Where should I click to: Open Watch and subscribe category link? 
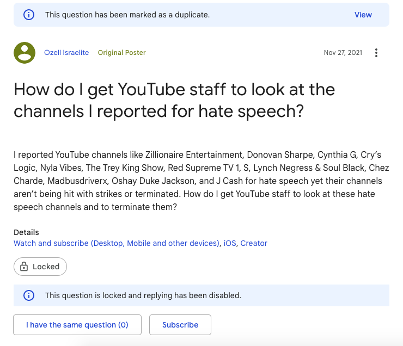pyautogui.click(x=117, y=243)
